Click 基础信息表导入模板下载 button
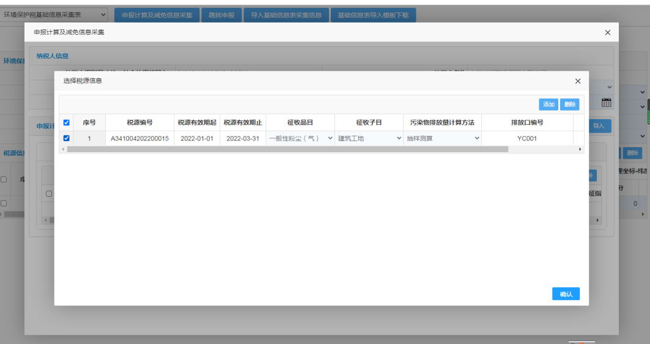 point(373,15)
